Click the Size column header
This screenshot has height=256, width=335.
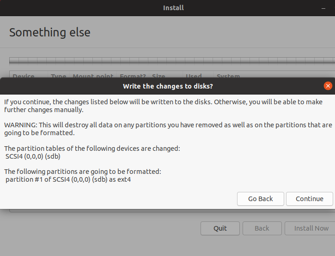tap(158, 76)
